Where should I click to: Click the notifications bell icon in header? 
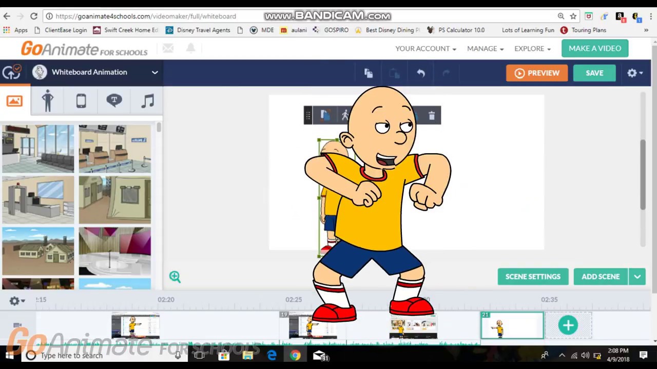(190, 48)
